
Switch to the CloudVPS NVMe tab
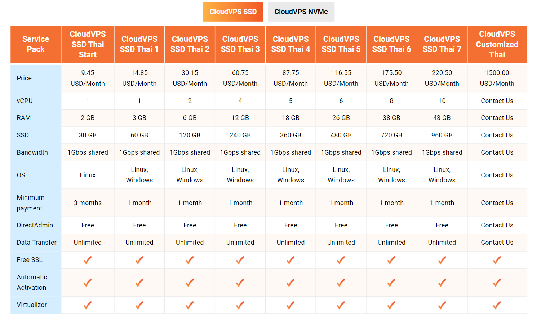click(x=301, y=12)
